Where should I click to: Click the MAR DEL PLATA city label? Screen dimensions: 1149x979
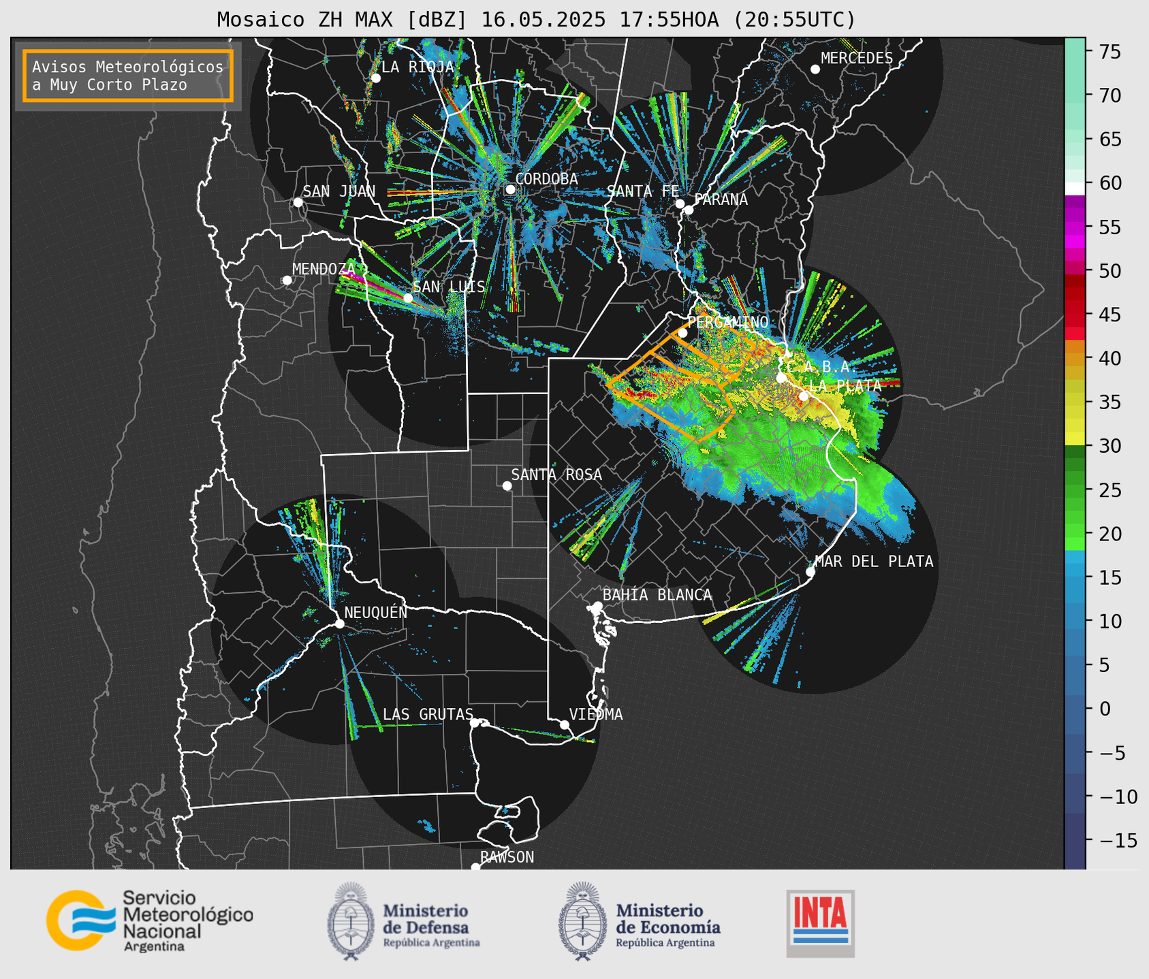coord(874,561)
